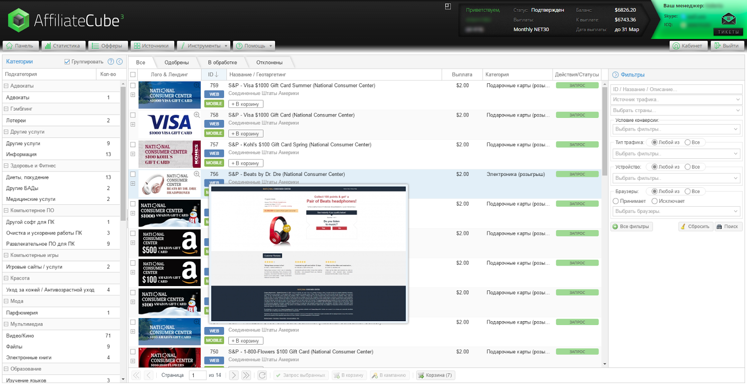This screenshot has height=385, width=747.
Task: Open the Выбрать страны dropdown
Action: click(x=676, y=111)
